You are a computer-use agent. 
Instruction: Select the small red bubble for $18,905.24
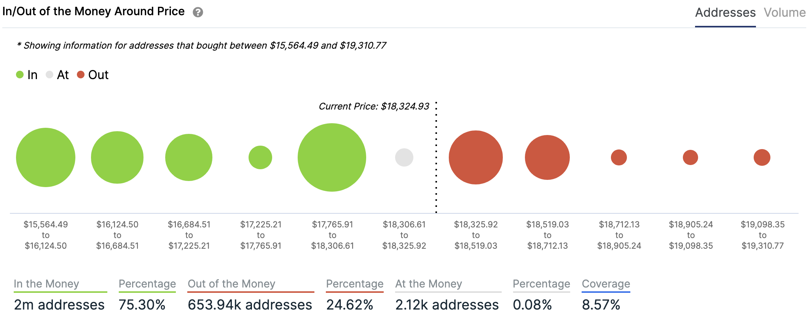coord(690,157)
